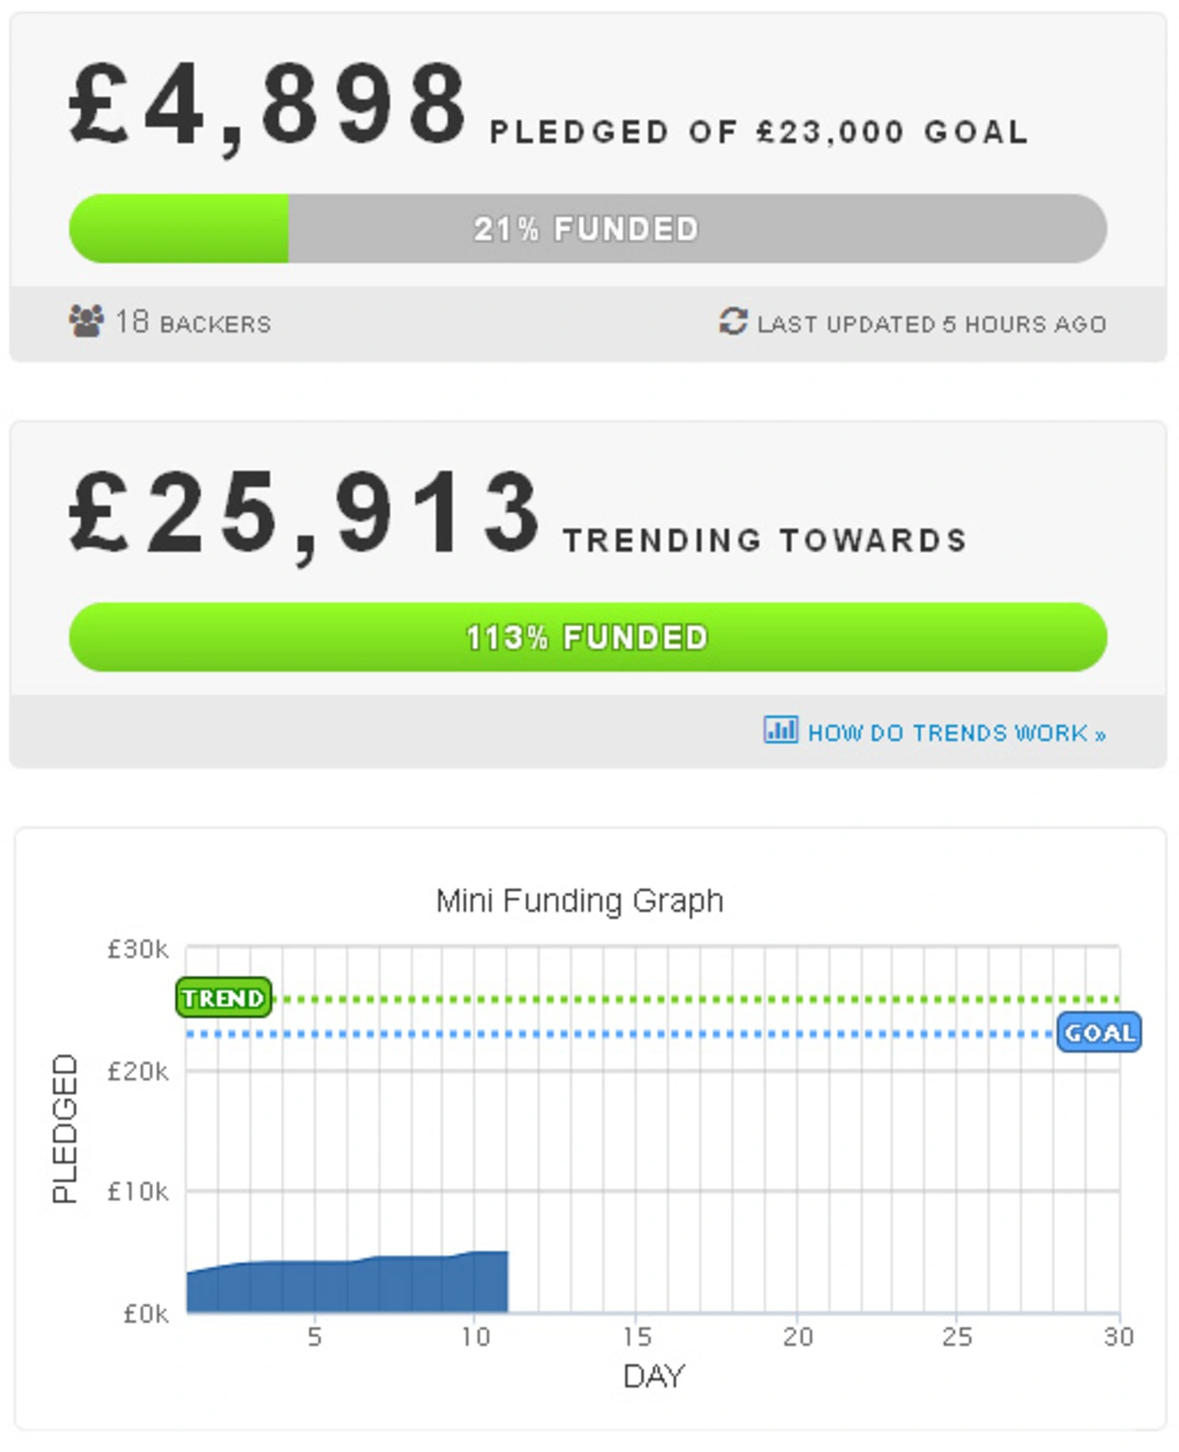Screen dimensions: 1179x1452
Task: Click the 18 Backers text
Action: coord(193,322)
